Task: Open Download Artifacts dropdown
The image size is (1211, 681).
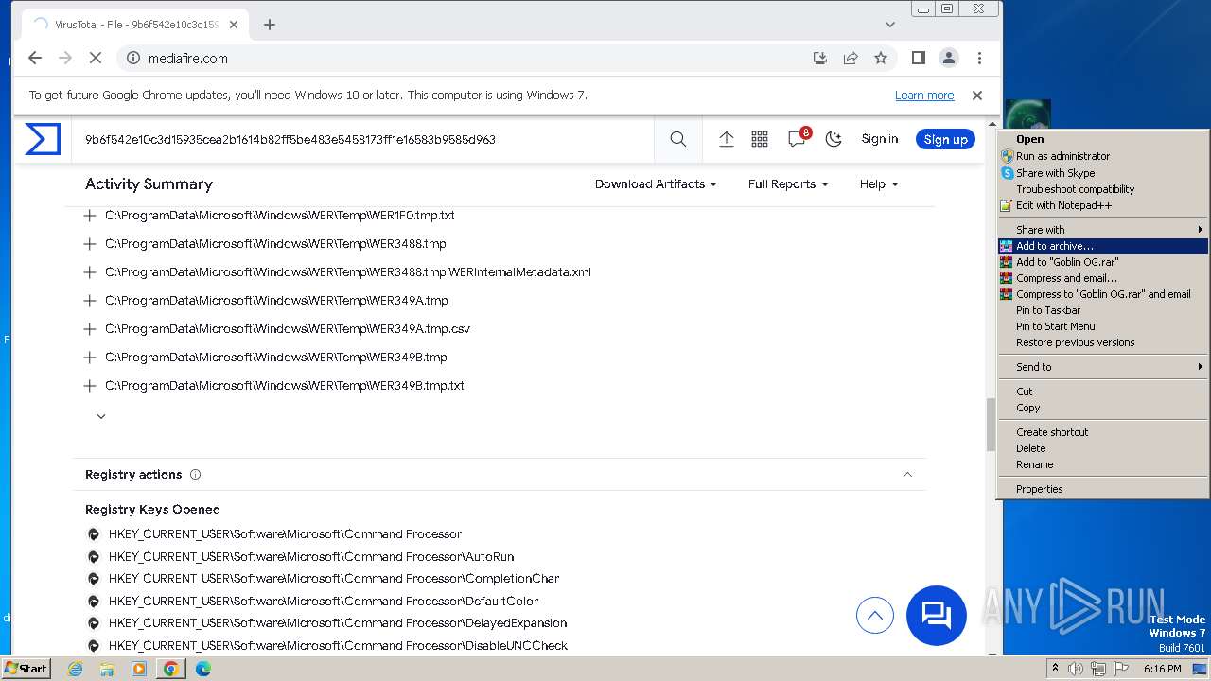Action: coord(656,184)
